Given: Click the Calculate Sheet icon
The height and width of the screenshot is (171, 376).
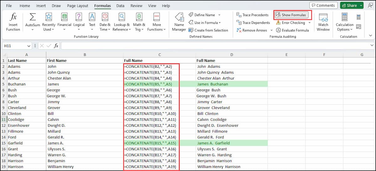Looking at the screenshot, I should click(x=359, y=27).
